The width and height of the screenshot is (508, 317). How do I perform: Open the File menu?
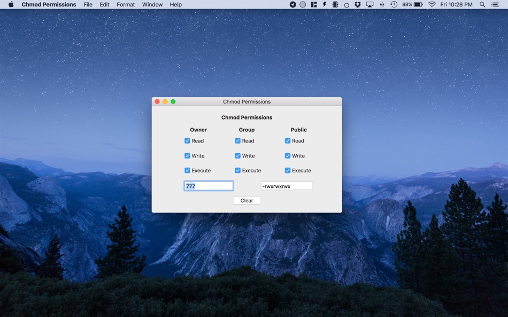tap(88, 5)
